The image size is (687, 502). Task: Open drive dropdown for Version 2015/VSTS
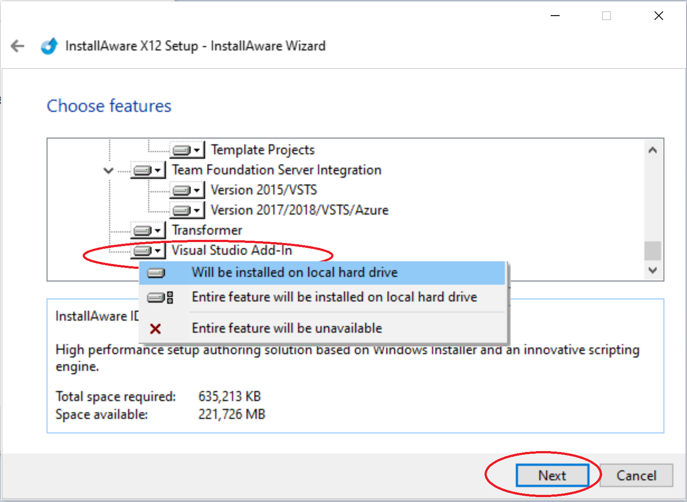click(187, 190)
